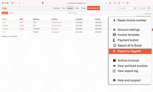The image size is (153, 92).
Task: Click the New Invoice button
Action: coord(94,8)
